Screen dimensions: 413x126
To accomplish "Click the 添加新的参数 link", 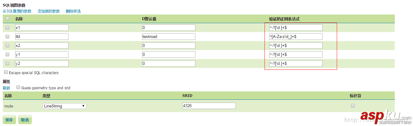I will pos(48,11).
